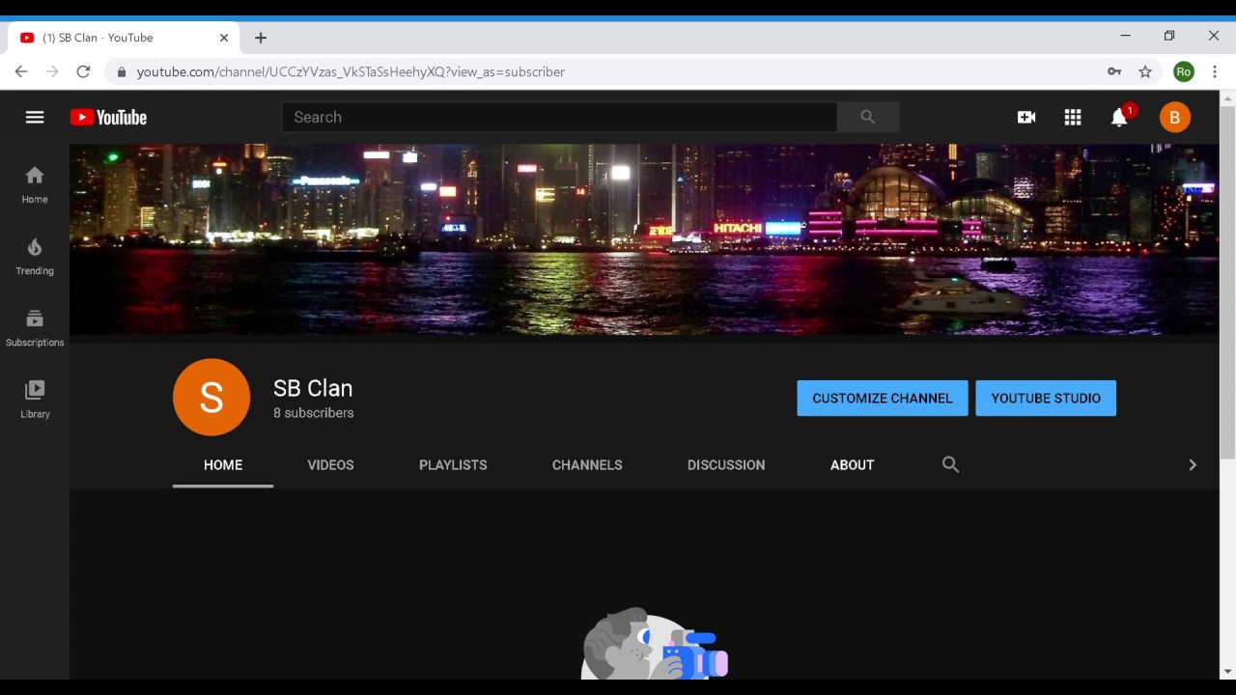Click the SB Clan channel avatar
This screenshot has width=1236, height=695.
click(x=211, y=397)
